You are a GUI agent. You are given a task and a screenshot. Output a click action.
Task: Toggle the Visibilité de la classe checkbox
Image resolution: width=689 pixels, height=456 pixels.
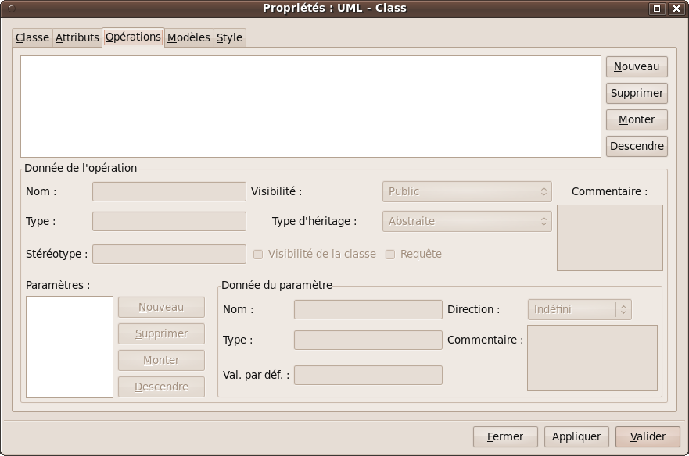tap(258, 254)
